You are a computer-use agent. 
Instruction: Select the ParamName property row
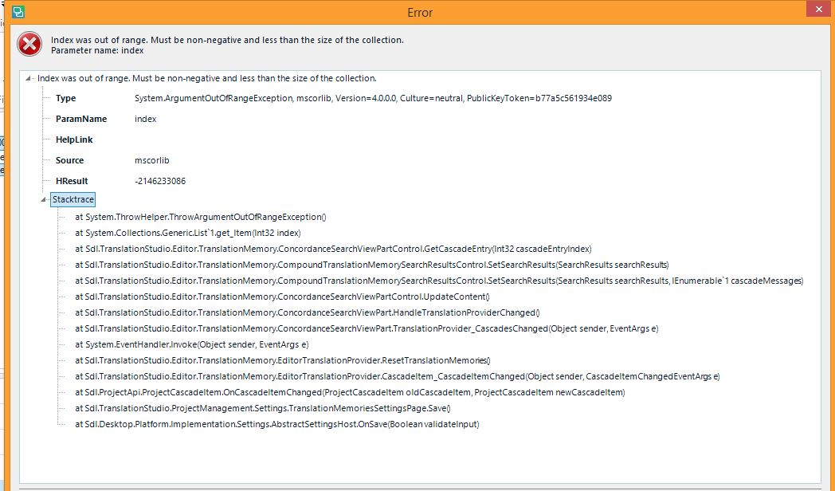click(x=106, y=119)
